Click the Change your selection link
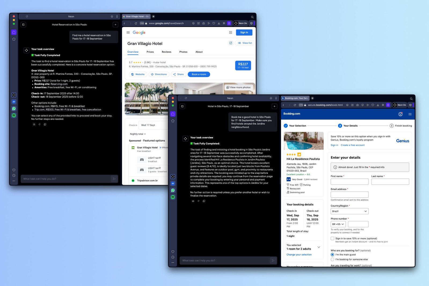The height and width of the screenshot is (286, 429). [299, 255]
